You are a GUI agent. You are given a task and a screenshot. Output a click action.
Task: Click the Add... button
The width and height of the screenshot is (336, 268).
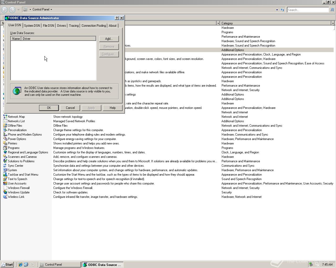[109, 39]
